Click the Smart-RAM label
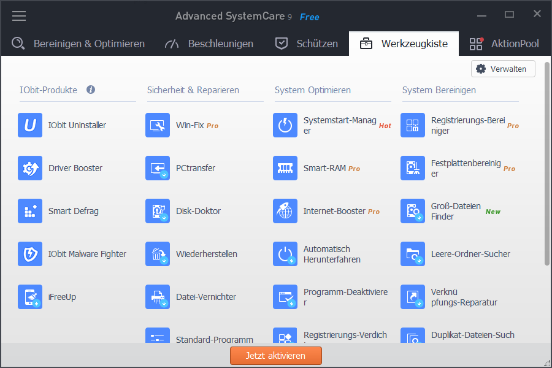Image resolution: width=552 pixels, height=368 pixels. 324,168
